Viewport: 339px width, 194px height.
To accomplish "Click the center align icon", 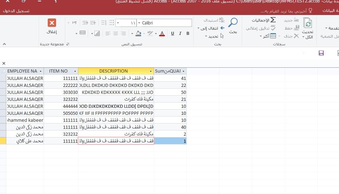I will (x=116, y=33).
